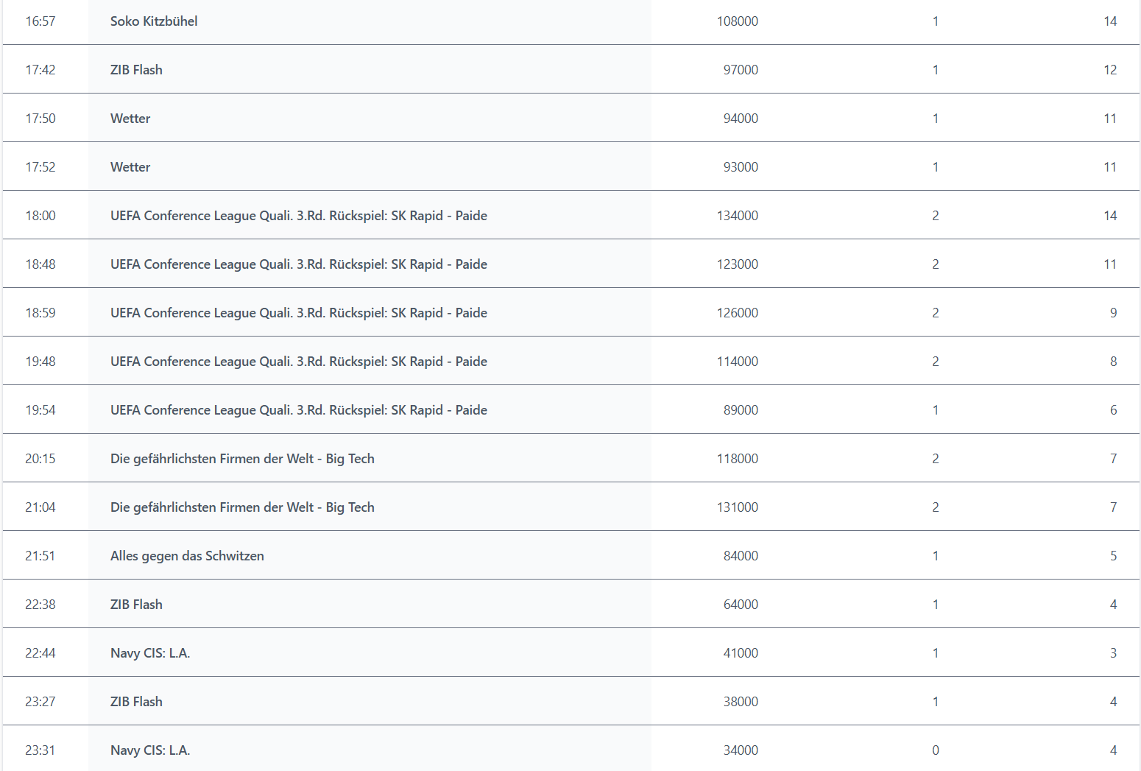Click the 131000 viewer count value
The width and height of the screenshot is (1141, 771).
(738, 507)
